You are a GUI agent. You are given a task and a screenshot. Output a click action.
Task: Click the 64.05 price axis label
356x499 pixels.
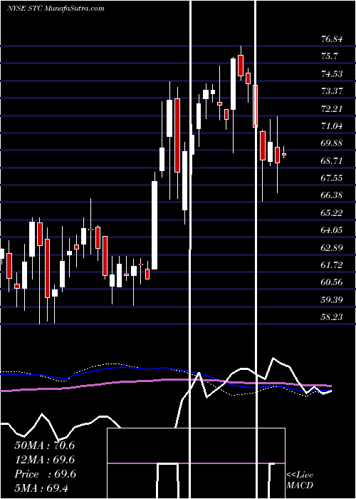point(332,230)
